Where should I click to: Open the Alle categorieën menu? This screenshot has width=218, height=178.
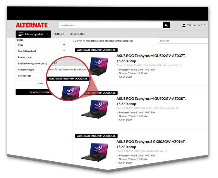tap(33, 34)
